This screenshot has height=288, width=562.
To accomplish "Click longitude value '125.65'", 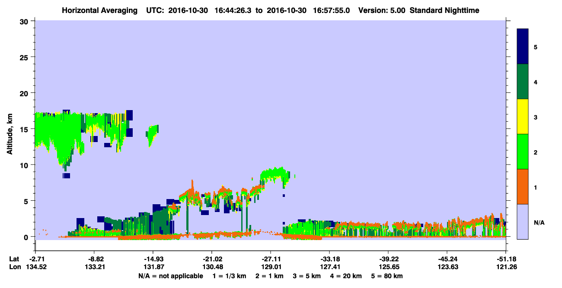I will click(x=388, y=267).
